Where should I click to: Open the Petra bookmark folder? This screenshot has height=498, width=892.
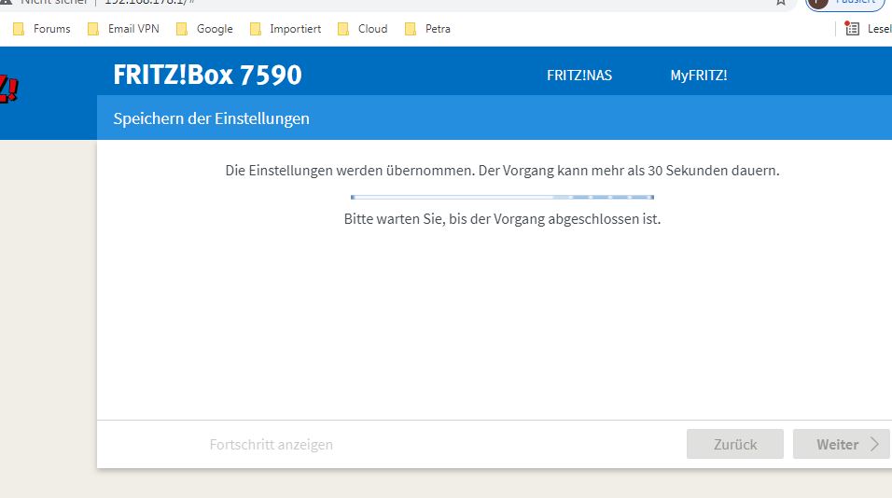(427, 29)
